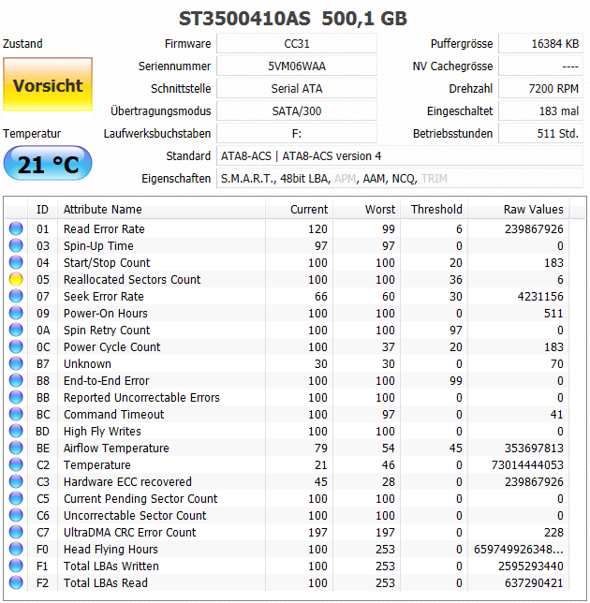Click raw value 228 in UltraDMA CRC row

click(x=553, y=532)
